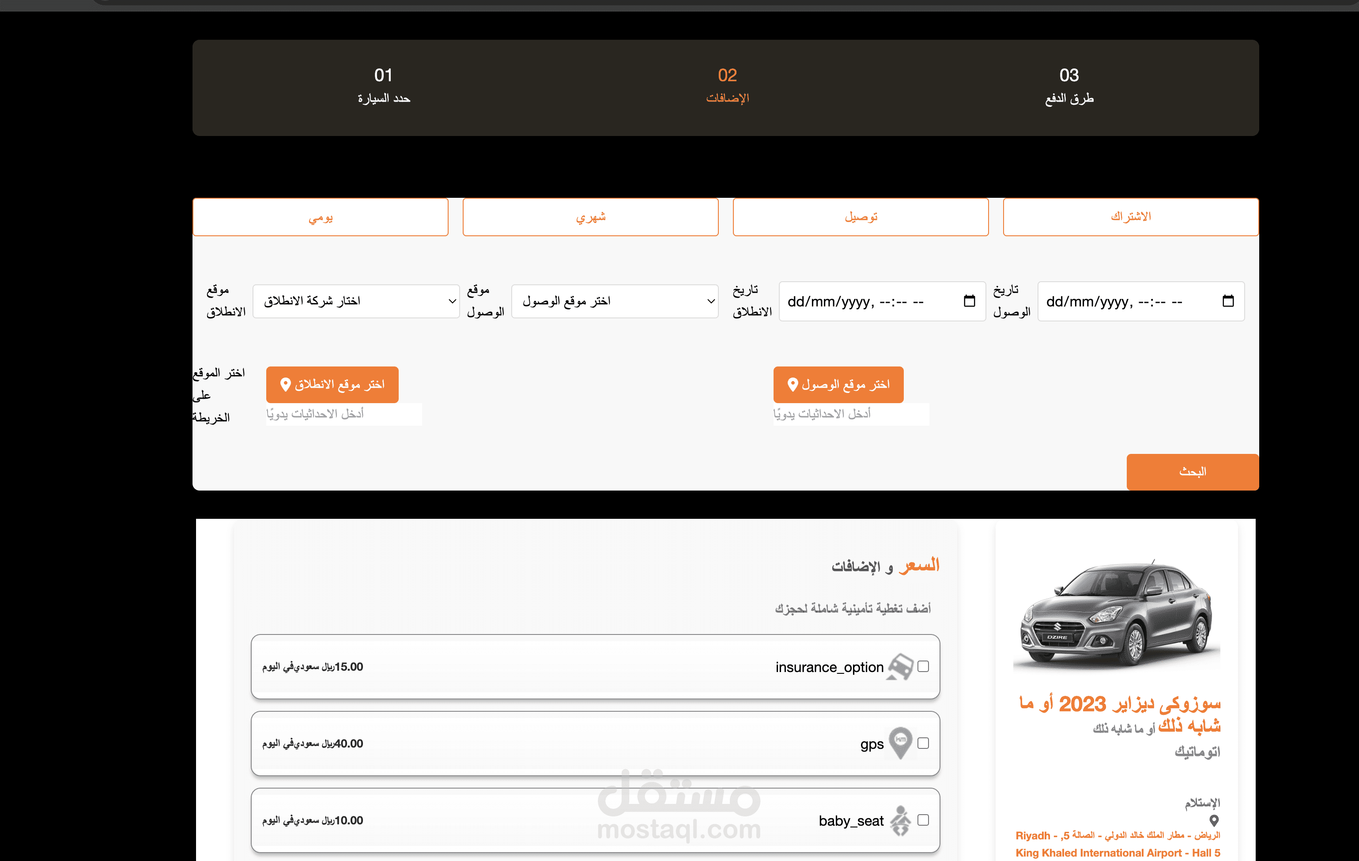Click pin icon in اختر موقع الوصول button
This screenshot has width=1359, height=861.
tap(793, 384)
